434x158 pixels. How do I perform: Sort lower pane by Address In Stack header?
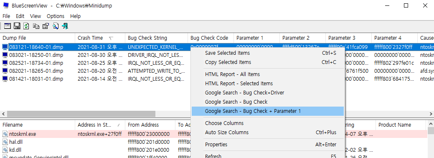tap(100, 125)
